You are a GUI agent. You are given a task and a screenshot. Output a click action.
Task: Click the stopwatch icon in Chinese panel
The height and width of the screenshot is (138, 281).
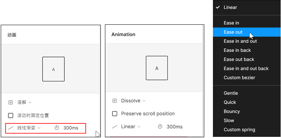(57, 127)
